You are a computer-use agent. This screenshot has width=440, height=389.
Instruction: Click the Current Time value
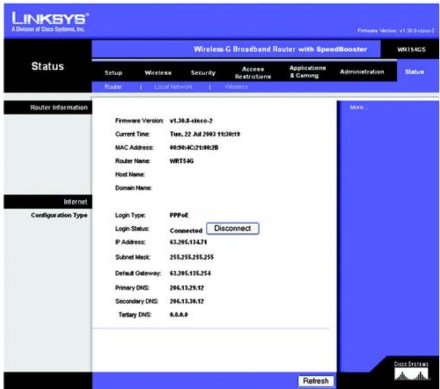[205, 135]
